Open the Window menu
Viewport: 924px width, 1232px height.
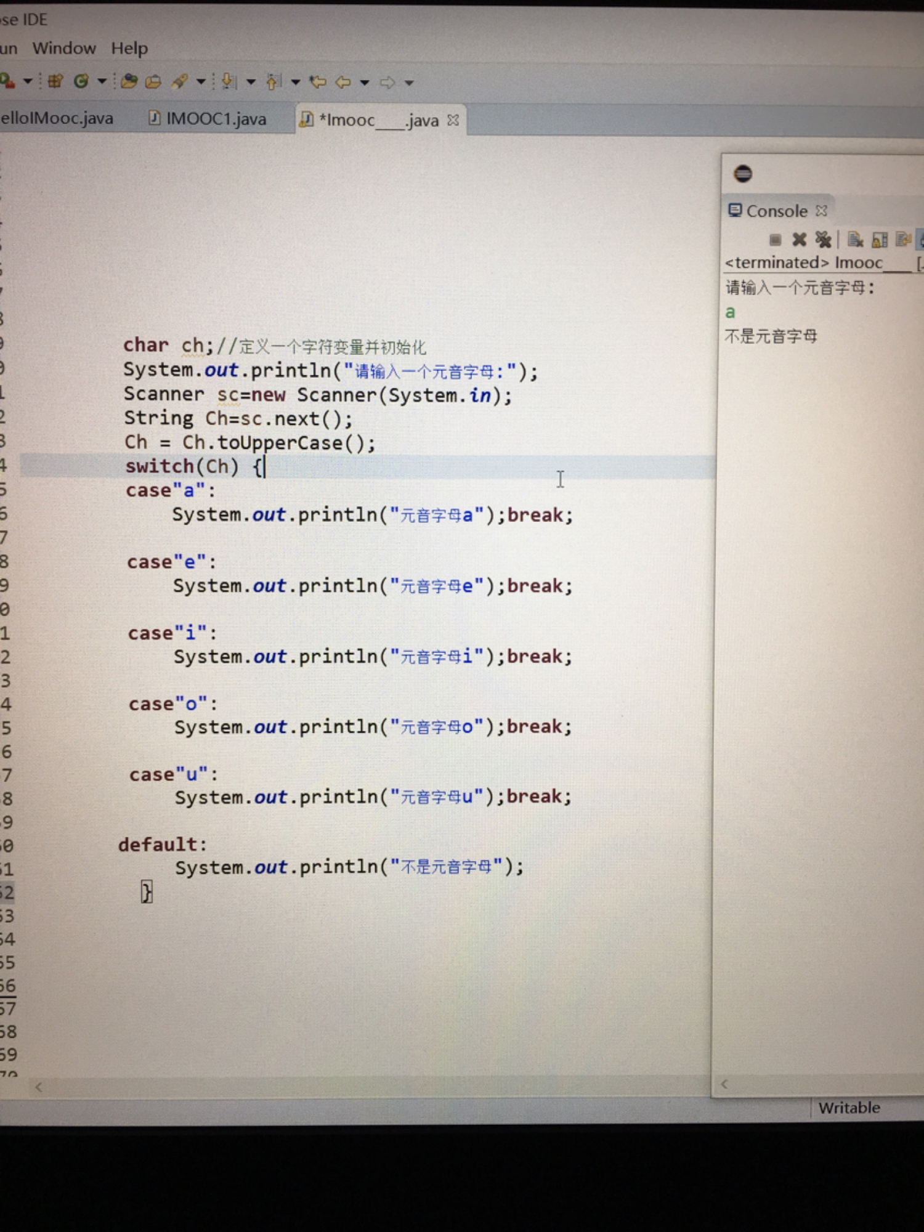[x=64, y=48]
